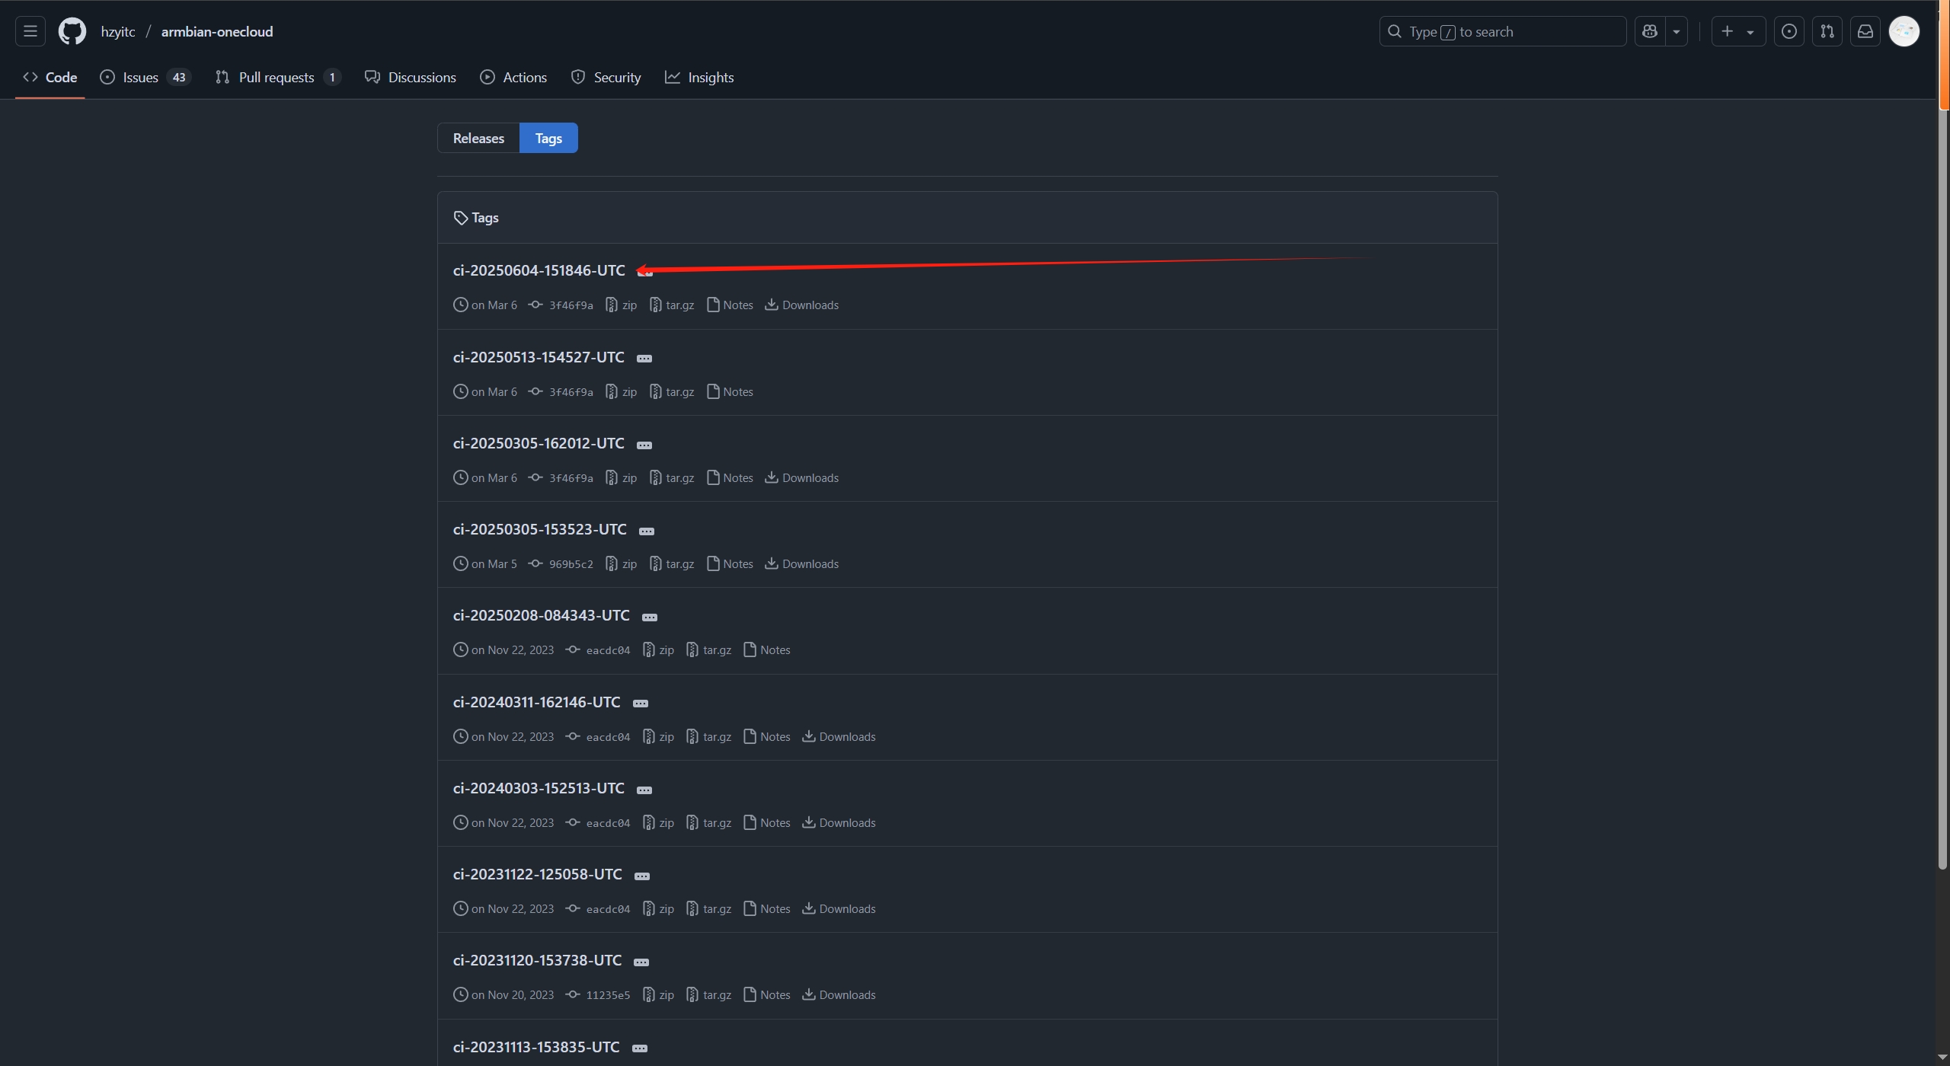This screenshot has width=1950, height=1066.
Task: Expand the Copilot dropdown arrow
Action: (1677, 31)
